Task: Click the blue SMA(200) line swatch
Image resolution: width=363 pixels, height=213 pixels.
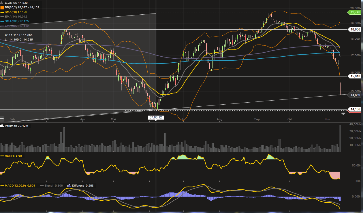Action: pos(2,21)
